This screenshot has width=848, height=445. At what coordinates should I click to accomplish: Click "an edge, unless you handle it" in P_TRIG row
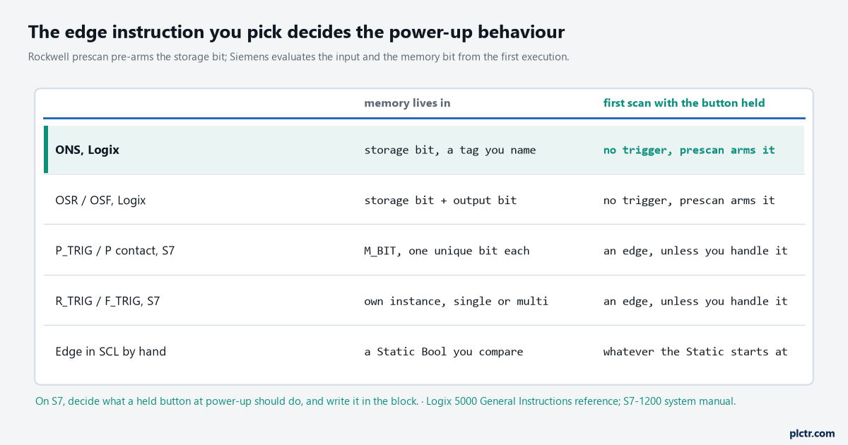[695, 251]
